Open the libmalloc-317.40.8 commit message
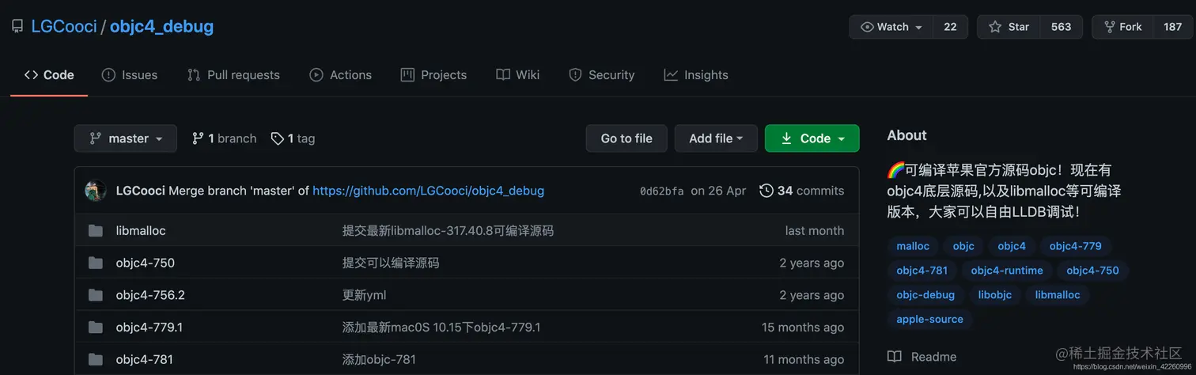1196x375 pixels. click(448, 231)
